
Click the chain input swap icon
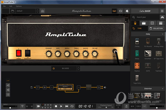(x=31, y=87)
